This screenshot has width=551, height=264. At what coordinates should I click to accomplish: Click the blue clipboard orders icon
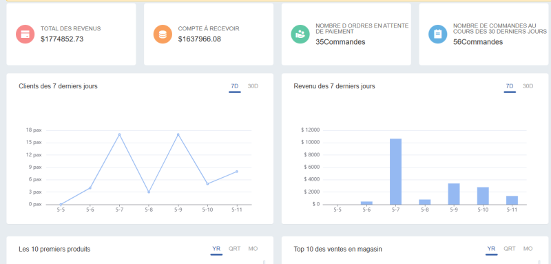point(437,34)
